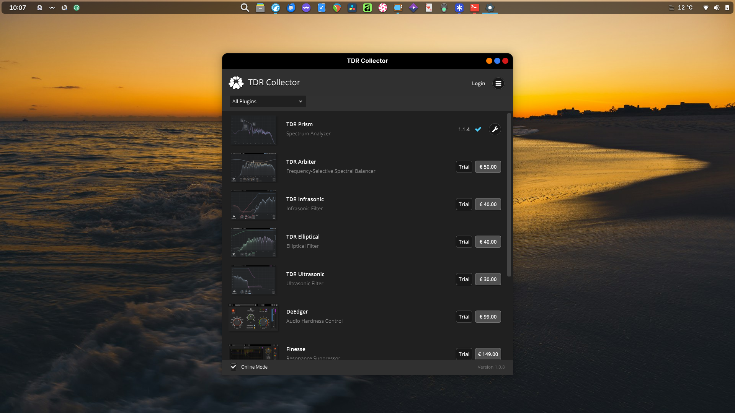Open the TDR Arbiter thumbnail
This screenshot has width=735, height=413.
point(253,167)
